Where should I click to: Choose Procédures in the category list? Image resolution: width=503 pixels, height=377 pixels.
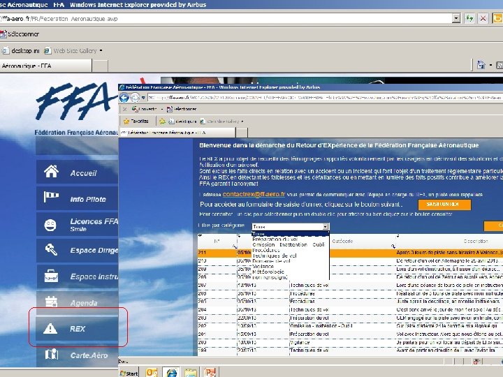pos(291,250)
